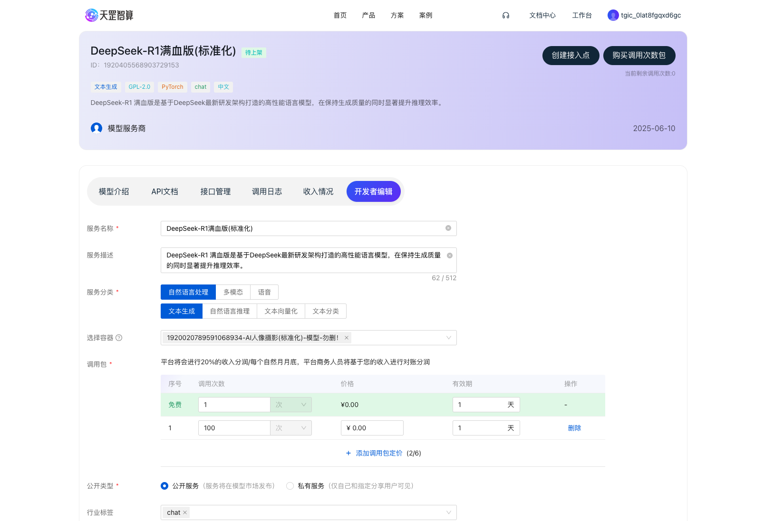Click 购买调用次数包 button
Viewport: 764px width, 521px height.
639,56
